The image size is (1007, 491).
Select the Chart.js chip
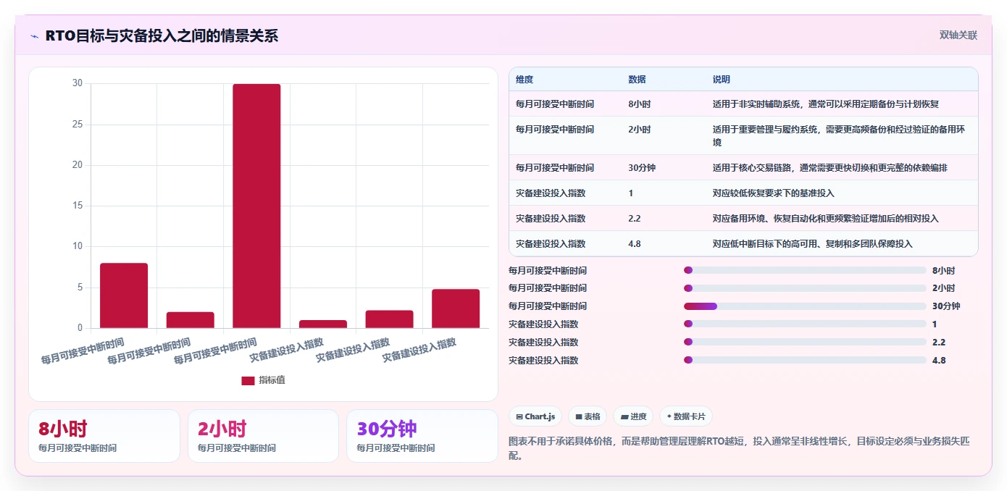tap(535, 416)
